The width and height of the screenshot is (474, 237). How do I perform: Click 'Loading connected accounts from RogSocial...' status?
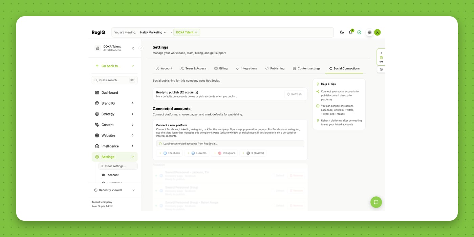coord(230,144)
